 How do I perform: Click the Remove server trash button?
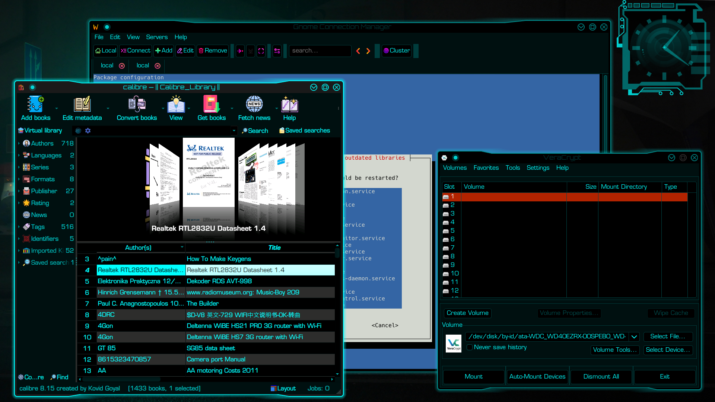coord(213,51)
